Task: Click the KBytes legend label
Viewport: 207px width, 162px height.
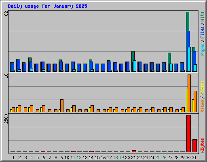Action: coord(202,145)
